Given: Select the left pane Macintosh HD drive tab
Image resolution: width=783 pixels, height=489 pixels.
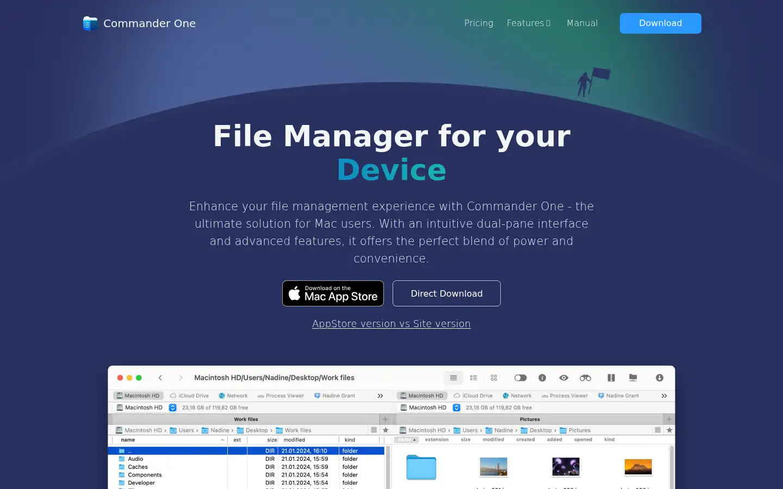Looking at the screenshot, I should (138, 396).
